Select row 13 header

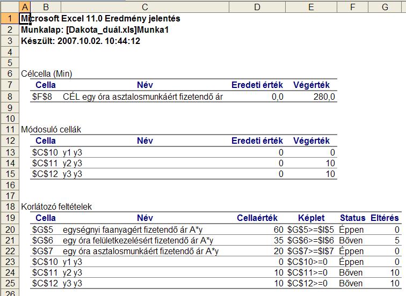pos(10,152)
